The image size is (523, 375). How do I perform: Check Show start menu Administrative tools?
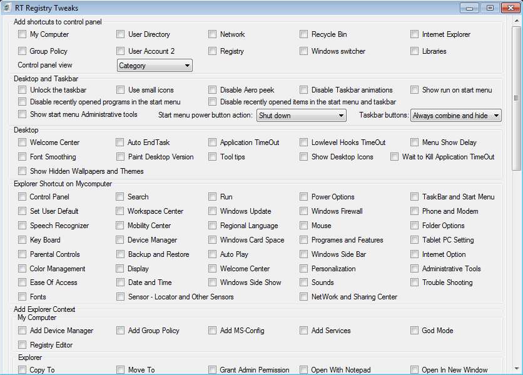pyautogui.click(x=23, y=114)
